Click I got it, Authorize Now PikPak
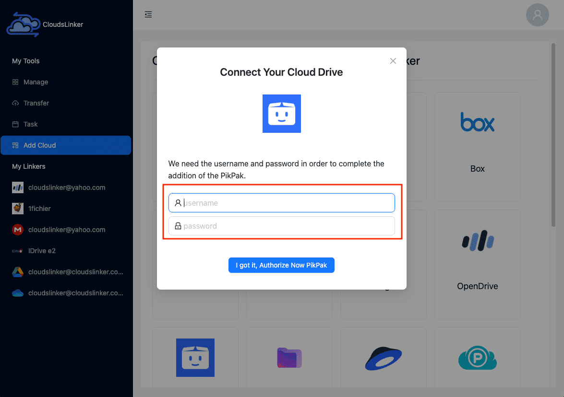This screenshot has width=564, height=397. coord(281,265)
